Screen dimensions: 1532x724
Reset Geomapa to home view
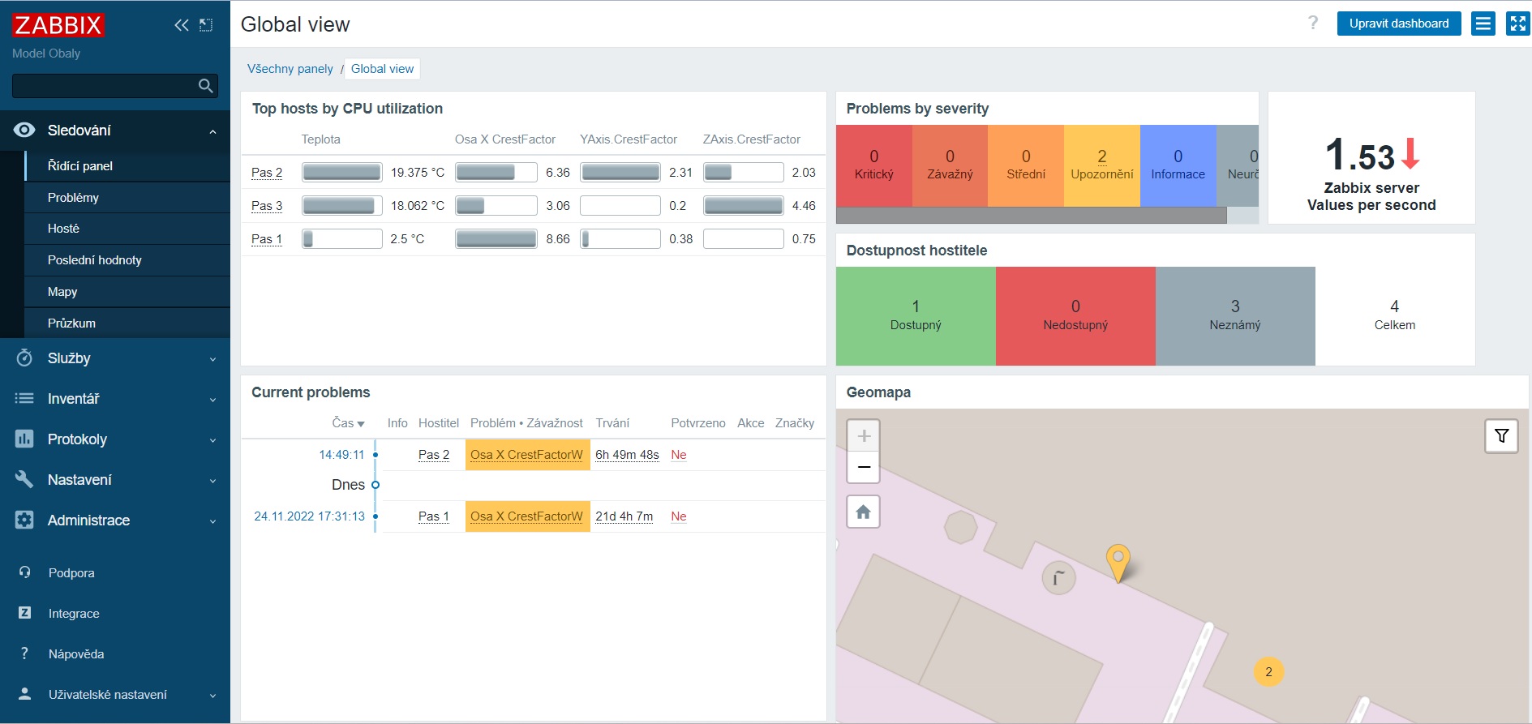coord(864,512)
